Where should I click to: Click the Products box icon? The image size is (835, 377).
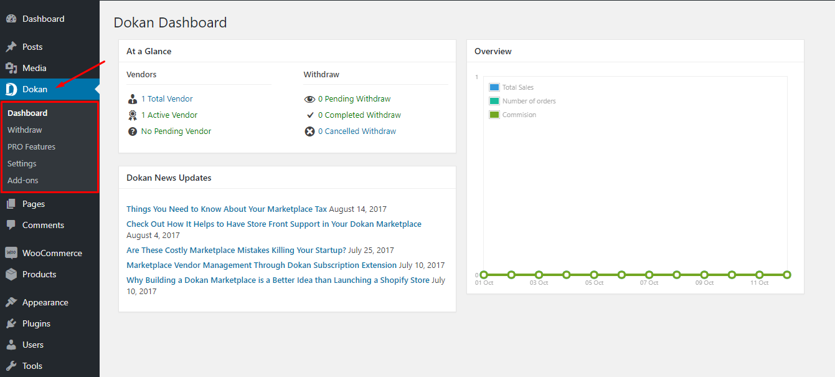pos(11,274)
